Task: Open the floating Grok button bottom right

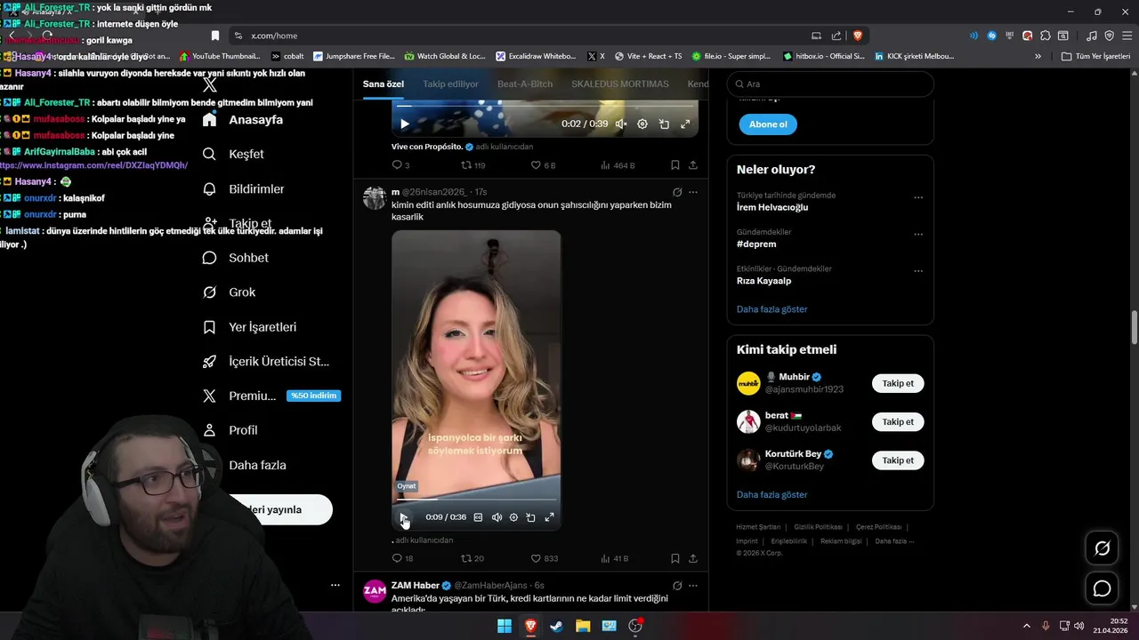Action: (1102, 548)
